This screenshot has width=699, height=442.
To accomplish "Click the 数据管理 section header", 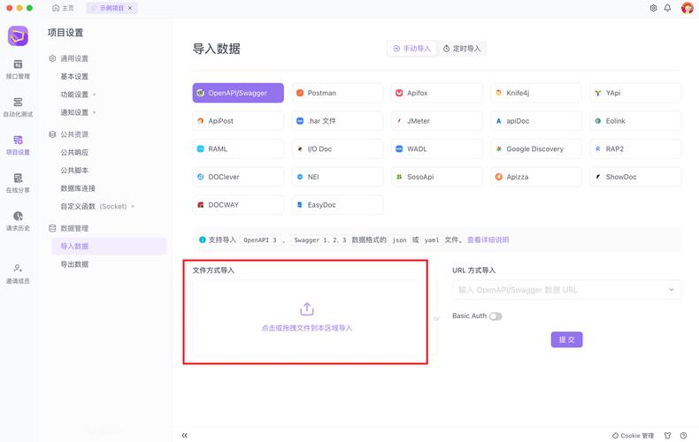I will (68, 228).
